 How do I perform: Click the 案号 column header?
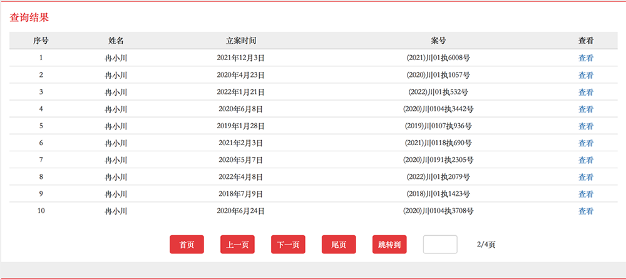(438, 41)
